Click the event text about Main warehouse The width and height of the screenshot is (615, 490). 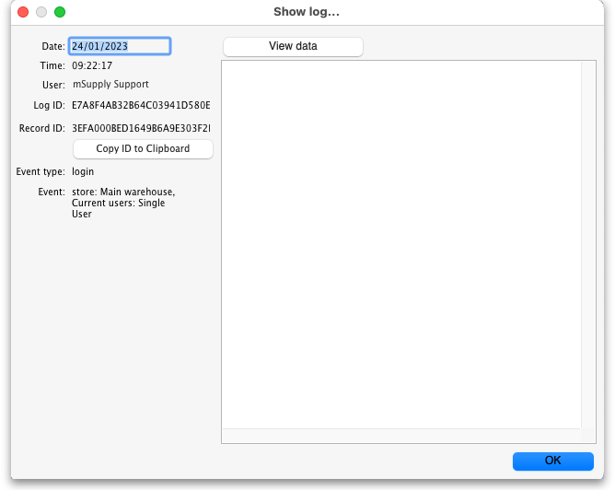(x=122, y=203)
